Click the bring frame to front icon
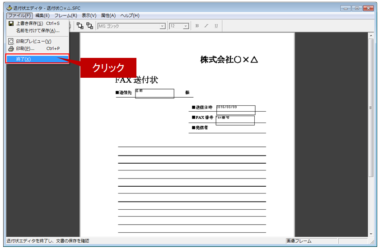Viewport: 379px width, 250px height. 80,26
